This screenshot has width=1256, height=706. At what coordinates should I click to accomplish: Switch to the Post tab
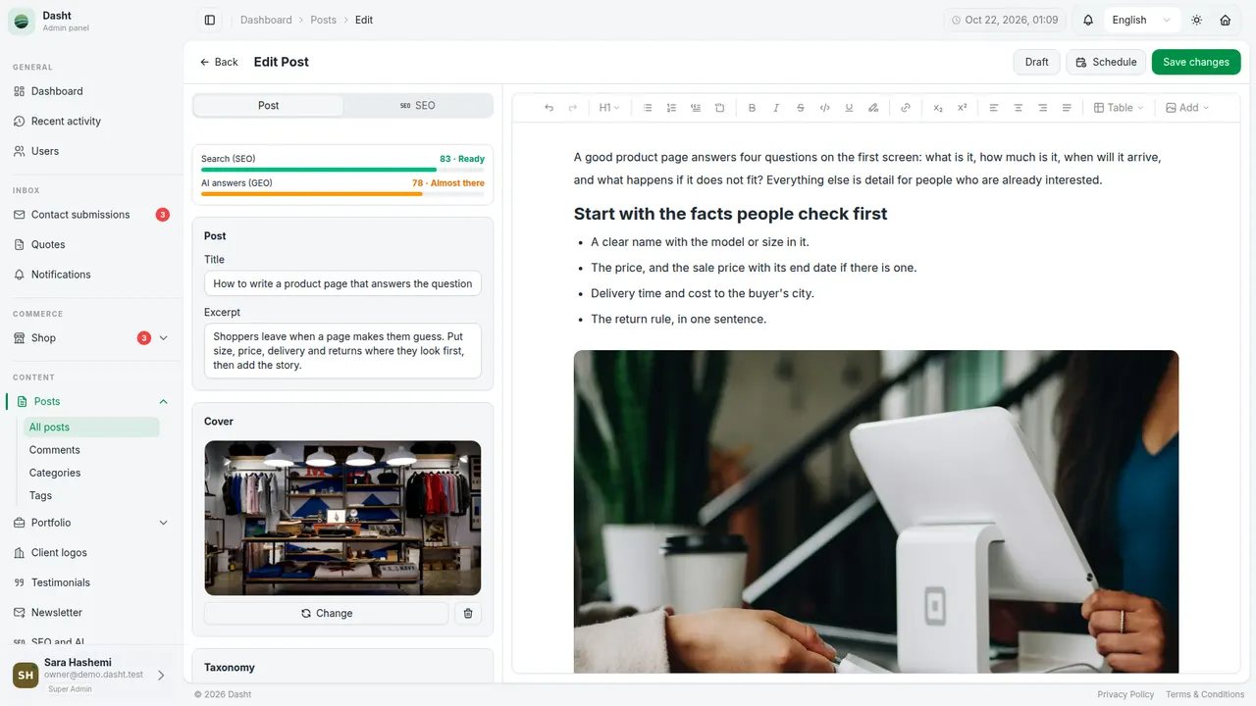269,105
